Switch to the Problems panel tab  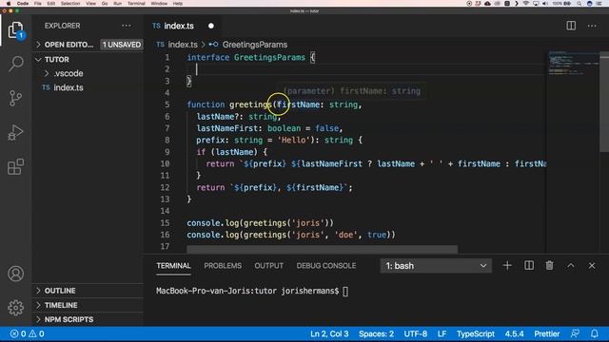click(x=223, y=266)
